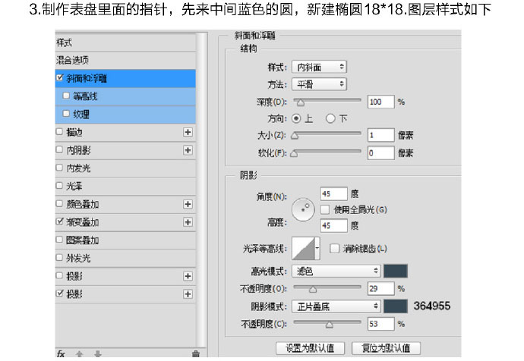The height and width of the screenshot is (361, 524).
Task: Click the 大小 input field showing 1
Action: (x=380, y=135)
